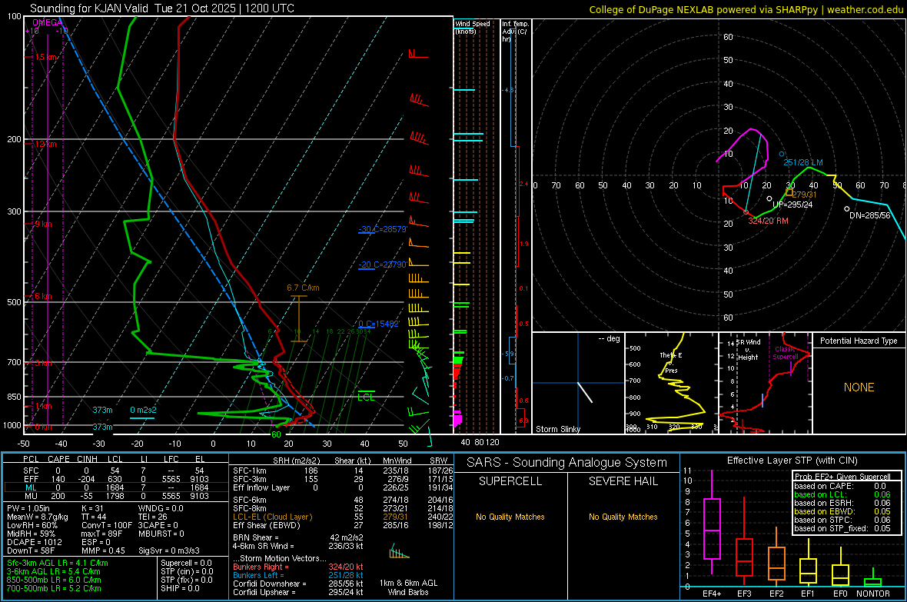Click the 'MeanW = 8.7g/kg' value
Image resolution: width=907 pixels, height=602 pixels.
click(38, 517)
